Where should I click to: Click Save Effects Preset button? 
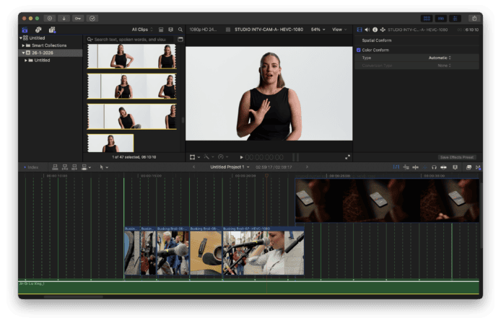click(457, 156)
